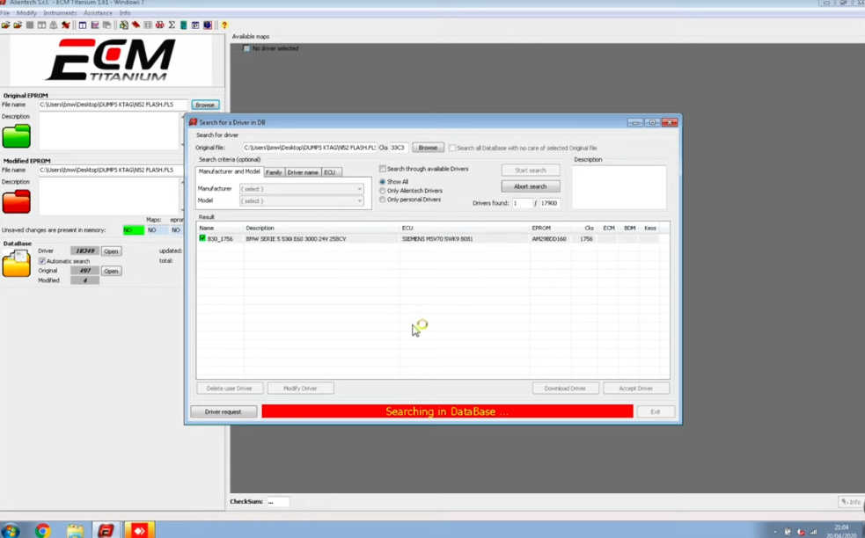
Task: Open help via yellow question mark icon
Action: click(224, 25)
